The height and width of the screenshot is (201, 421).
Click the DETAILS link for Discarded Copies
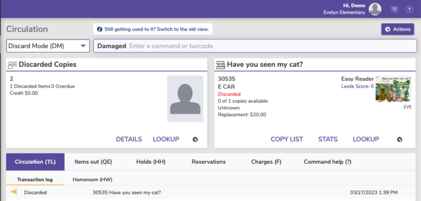pos(129,139)
